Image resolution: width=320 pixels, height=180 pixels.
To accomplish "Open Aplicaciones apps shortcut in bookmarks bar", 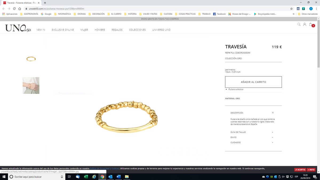I will tap(10, 14).
